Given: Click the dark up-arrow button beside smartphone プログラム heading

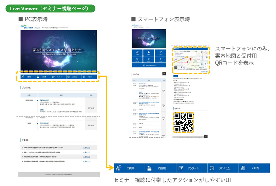Looking at the screenshot, I should click(164, 74).
